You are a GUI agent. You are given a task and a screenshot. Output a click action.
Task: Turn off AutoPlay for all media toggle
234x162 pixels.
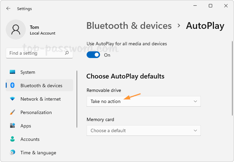[x=93, y=55]
